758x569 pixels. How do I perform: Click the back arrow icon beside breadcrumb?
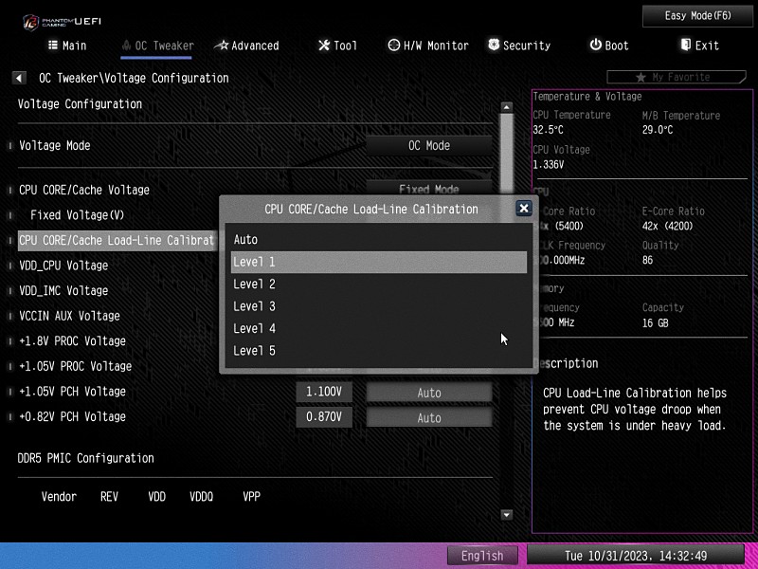(x=19, y=78)
